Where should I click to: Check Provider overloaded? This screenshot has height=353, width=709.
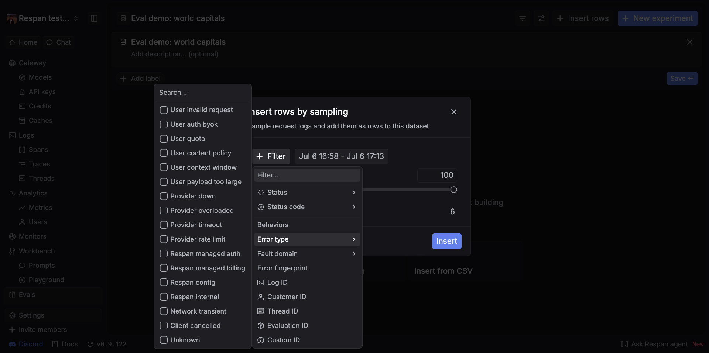click(164, 211)
